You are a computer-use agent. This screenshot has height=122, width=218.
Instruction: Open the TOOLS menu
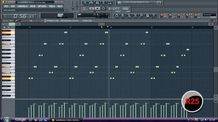(x=52, y=6)
